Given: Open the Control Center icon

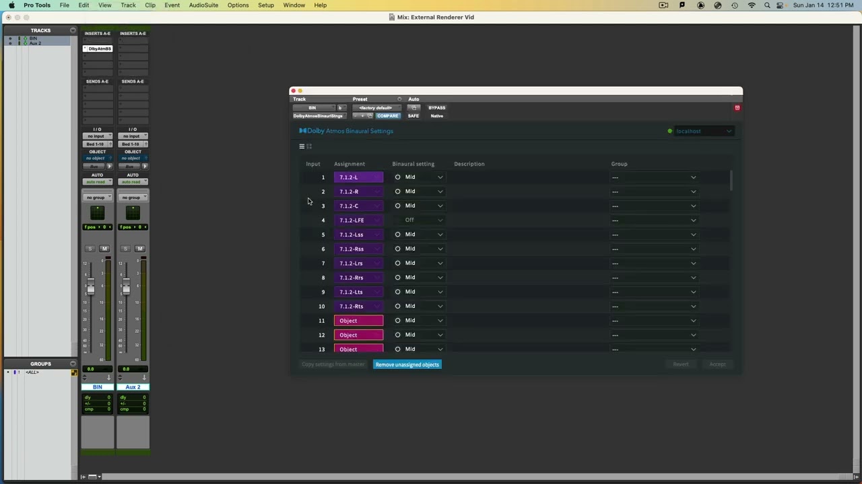Looking at the screenshot, I should tap(781, 5).
